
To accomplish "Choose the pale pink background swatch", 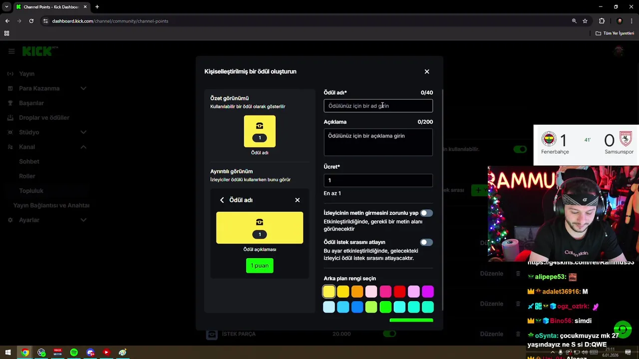I will pos(371,291).
